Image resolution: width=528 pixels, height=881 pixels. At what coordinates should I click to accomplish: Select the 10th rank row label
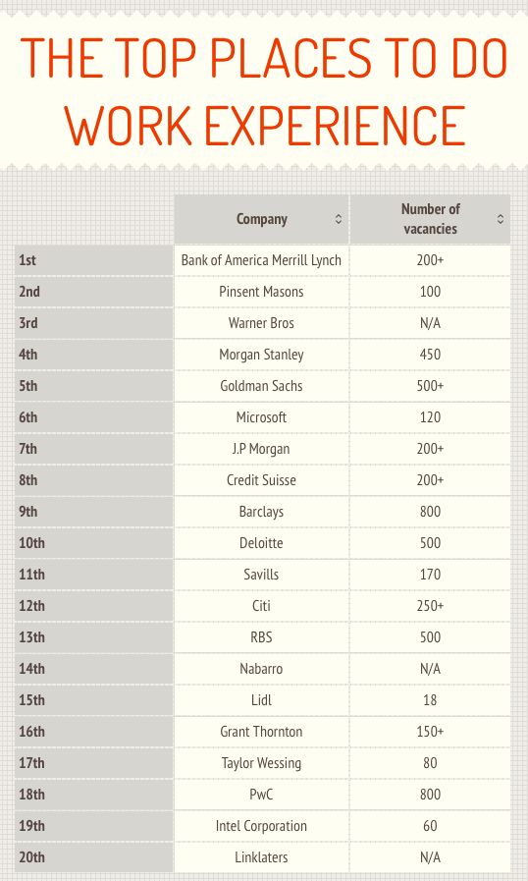point(94,543)
